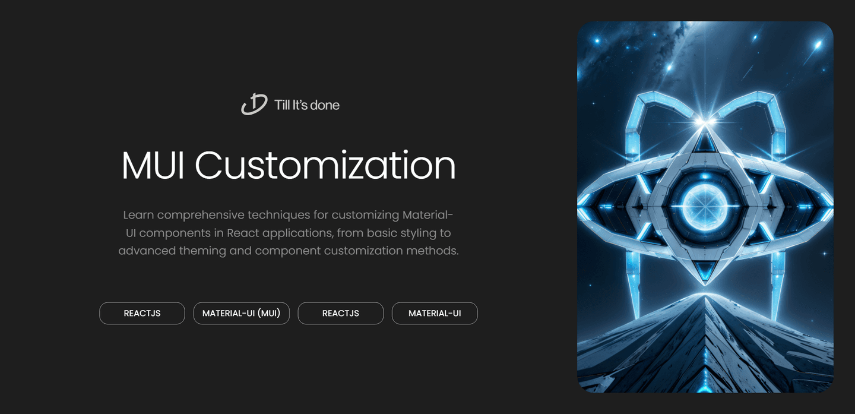The width and height of the screenshot is (855, 414).
Task: Click the MUI Customization heading
Action: tap(289, 165)
